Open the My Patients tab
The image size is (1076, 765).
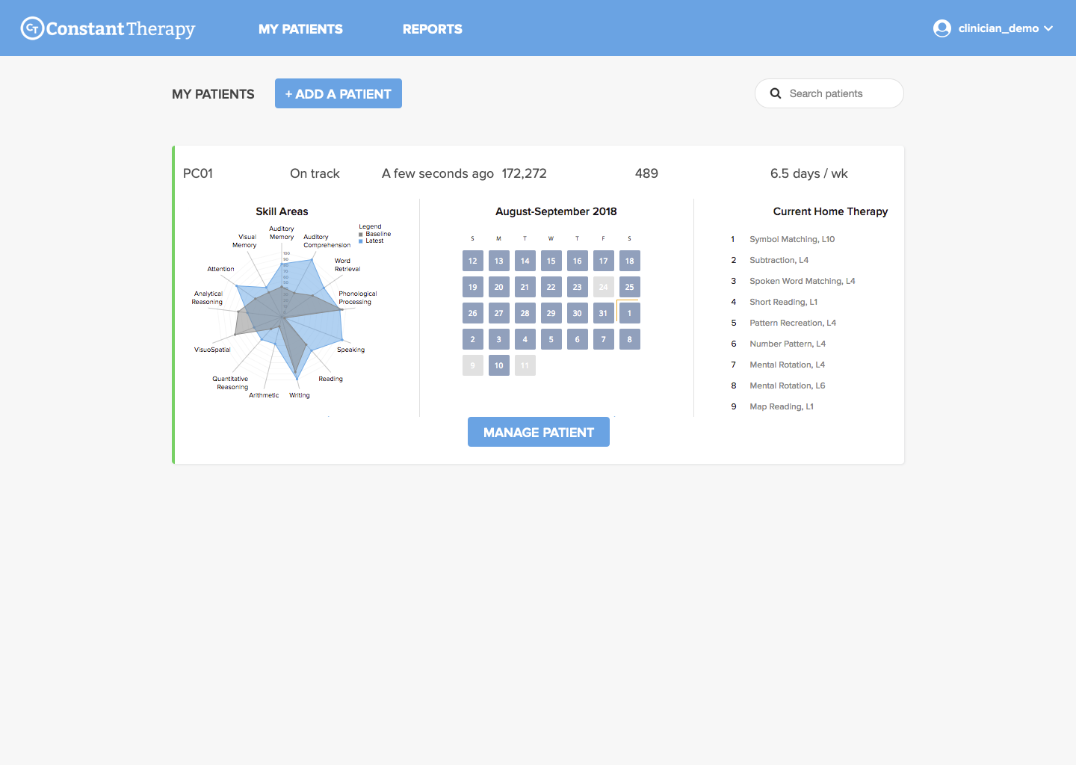coord(300,29)
